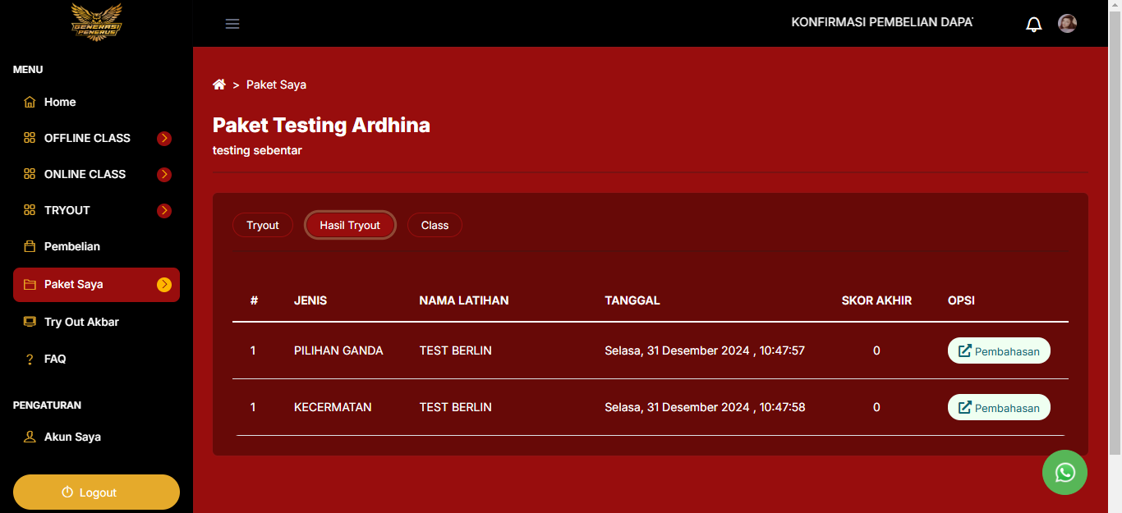Click the home breadcrumb icon
Viewport: 1122px width, 513px height.
[x=219, y=85]
